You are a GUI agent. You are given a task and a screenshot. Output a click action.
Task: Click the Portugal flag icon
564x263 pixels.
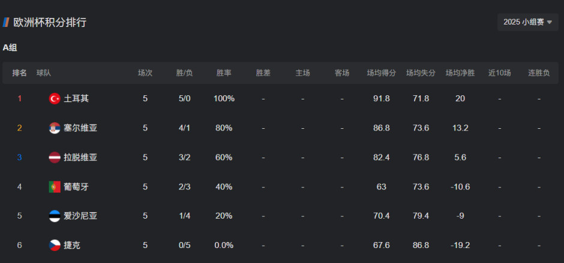point(55,187)
